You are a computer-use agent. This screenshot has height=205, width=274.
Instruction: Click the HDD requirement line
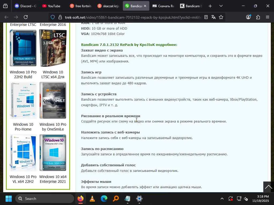click(104, 28)
